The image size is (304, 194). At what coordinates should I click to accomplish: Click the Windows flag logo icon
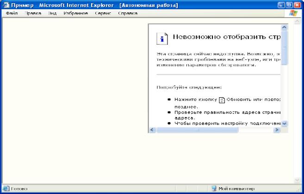pos(293,13)
